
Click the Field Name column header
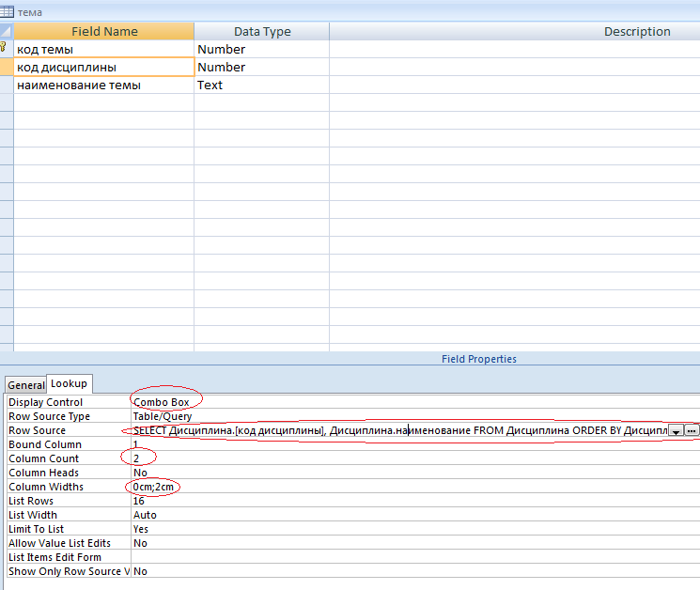pos(104,32)
